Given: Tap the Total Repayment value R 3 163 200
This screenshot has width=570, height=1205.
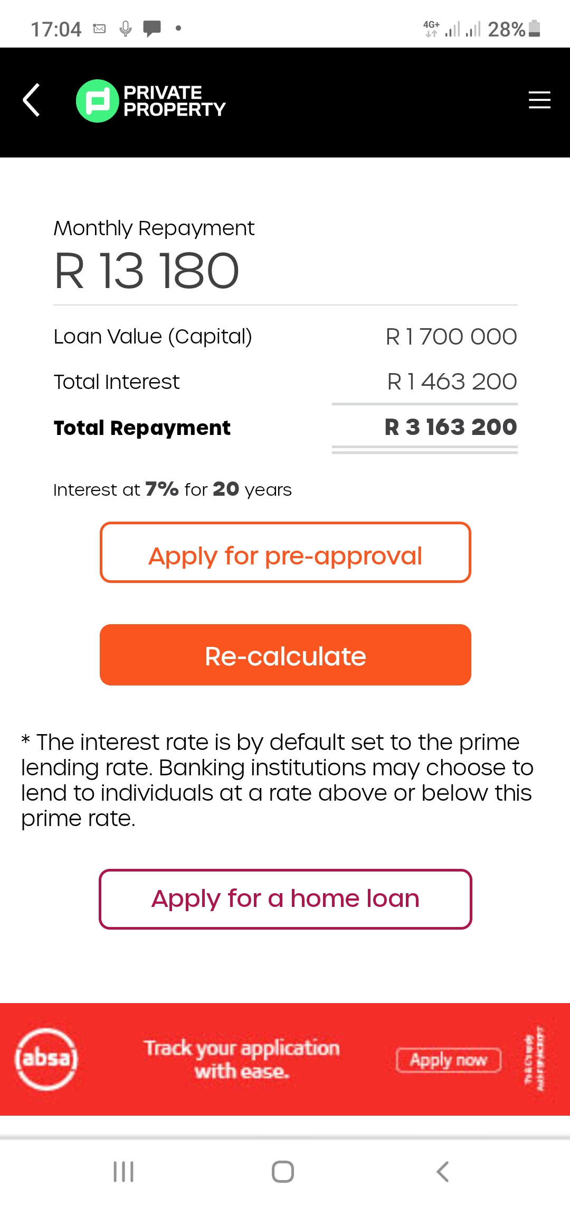Looking at the screenshot, I should click(x=451, y=427).
